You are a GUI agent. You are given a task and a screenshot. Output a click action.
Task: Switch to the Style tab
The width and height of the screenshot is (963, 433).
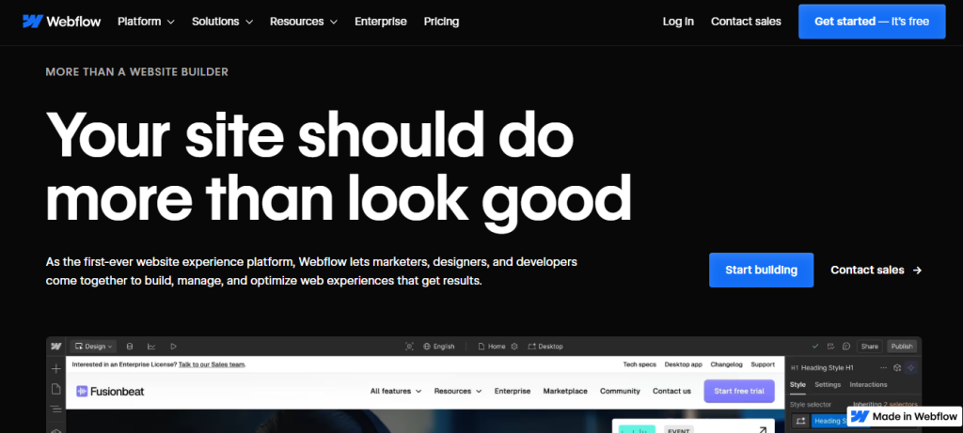pos(797,384)
